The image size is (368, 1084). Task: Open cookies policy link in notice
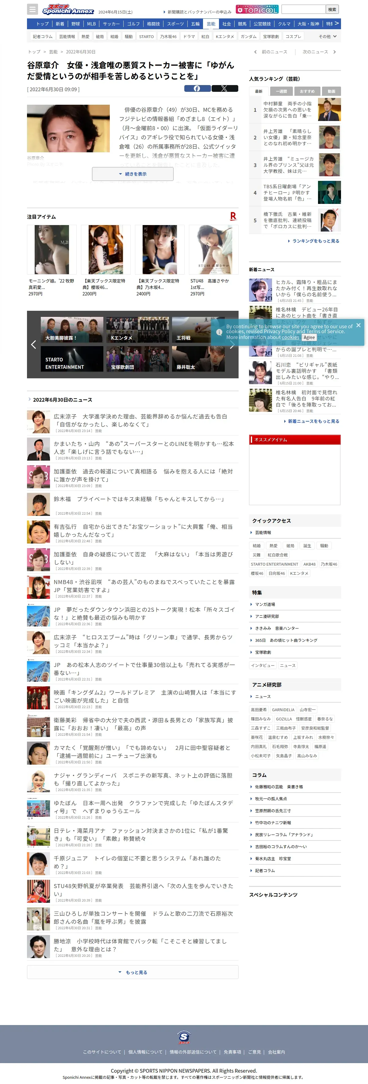[x=290, y=337]
